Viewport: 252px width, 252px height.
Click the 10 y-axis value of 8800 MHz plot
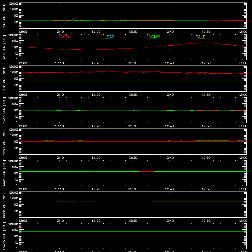point(16,211)
